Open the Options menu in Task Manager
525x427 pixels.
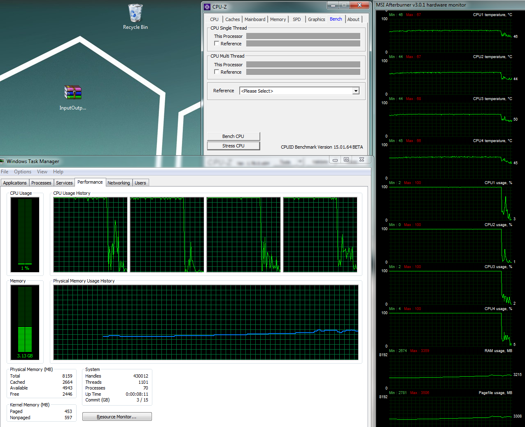coord(23,172)
